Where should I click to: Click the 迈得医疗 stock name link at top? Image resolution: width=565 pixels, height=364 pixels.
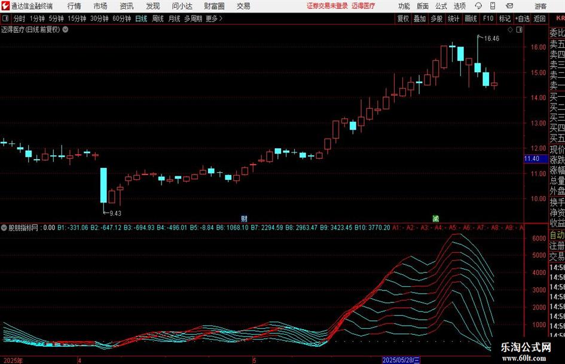coord(364,6)
